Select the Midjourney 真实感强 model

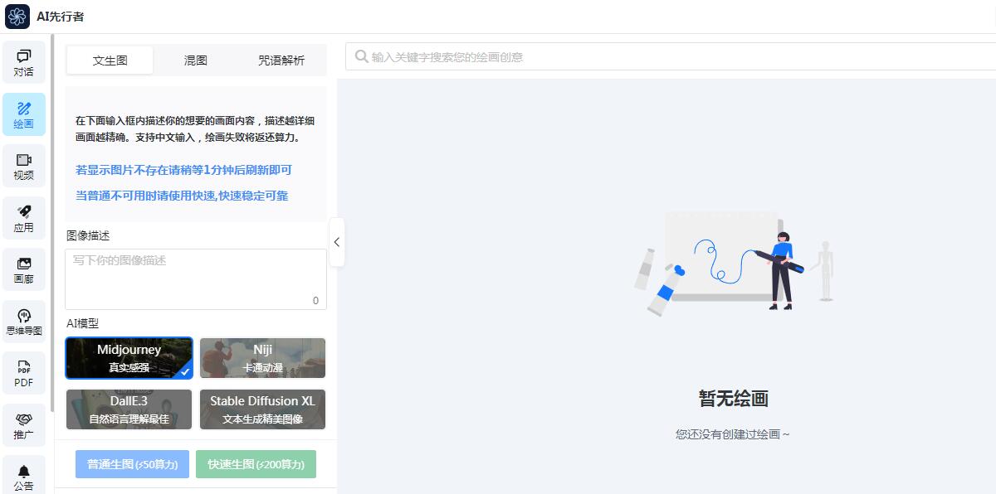[129, 358]
